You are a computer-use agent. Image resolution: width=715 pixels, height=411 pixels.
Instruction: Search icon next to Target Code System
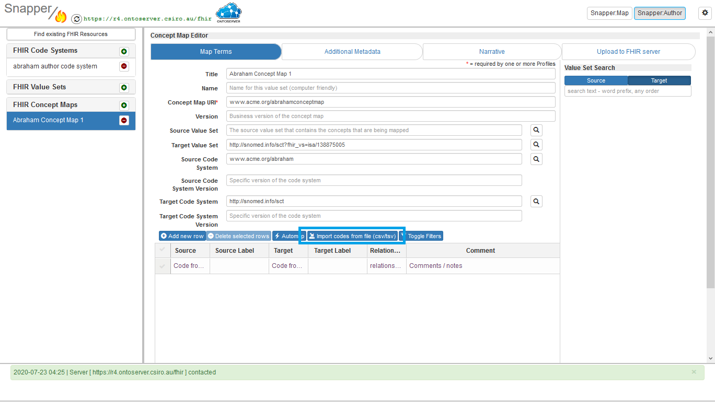536,201
